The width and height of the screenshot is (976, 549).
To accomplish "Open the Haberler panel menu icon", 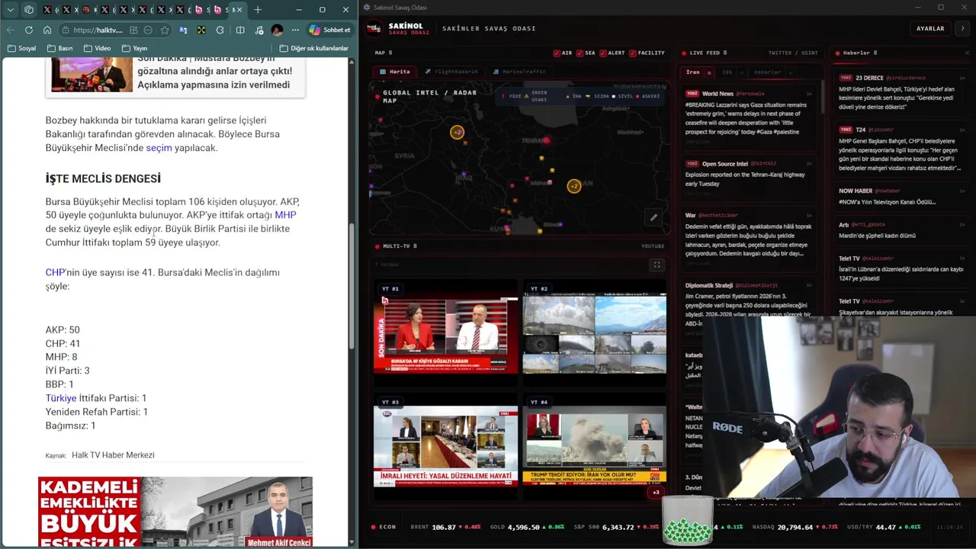I will [875, 53].
